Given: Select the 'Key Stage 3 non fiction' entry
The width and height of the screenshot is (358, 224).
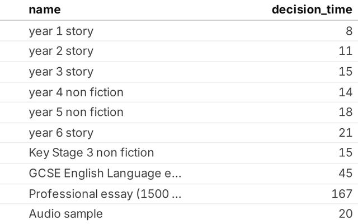Looking at the screenshot, I should pos(91,152).
